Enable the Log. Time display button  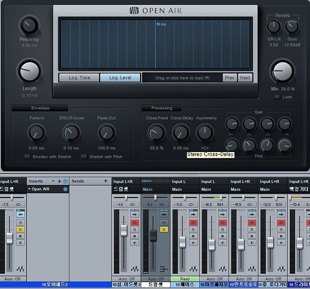(79, 78)
